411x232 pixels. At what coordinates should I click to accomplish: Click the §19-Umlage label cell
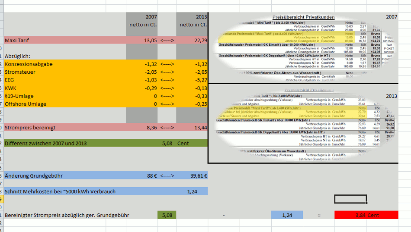coord(19,96)
